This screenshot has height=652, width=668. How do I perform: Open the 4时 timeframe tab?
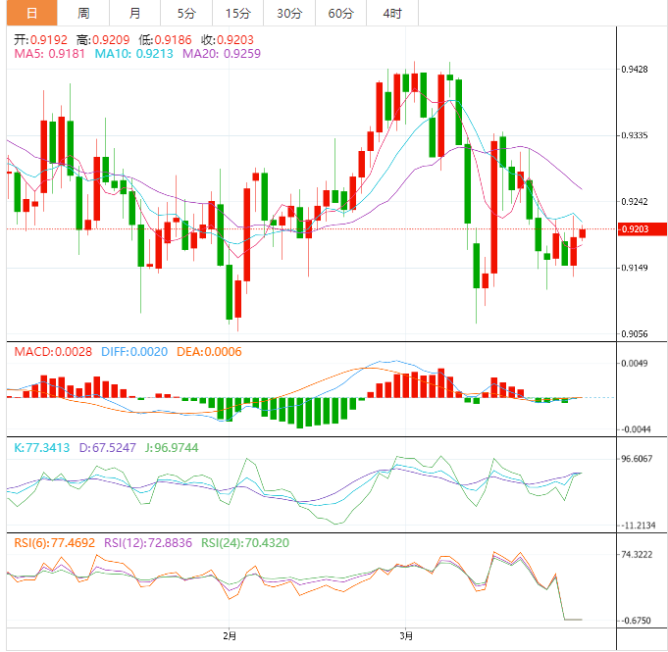(x=392, y=13)
